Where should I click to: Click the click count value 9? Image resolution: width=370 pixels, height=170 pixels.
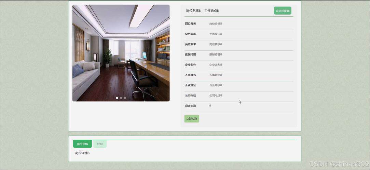pos(210,106)
